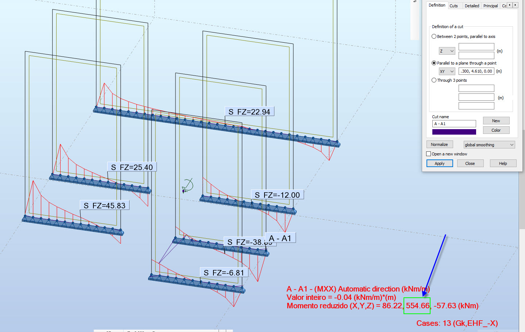Image resolution: width=525 pixels, height=332 pixels.
Task: Click the Apply button
Action: (x=440, y=163)
